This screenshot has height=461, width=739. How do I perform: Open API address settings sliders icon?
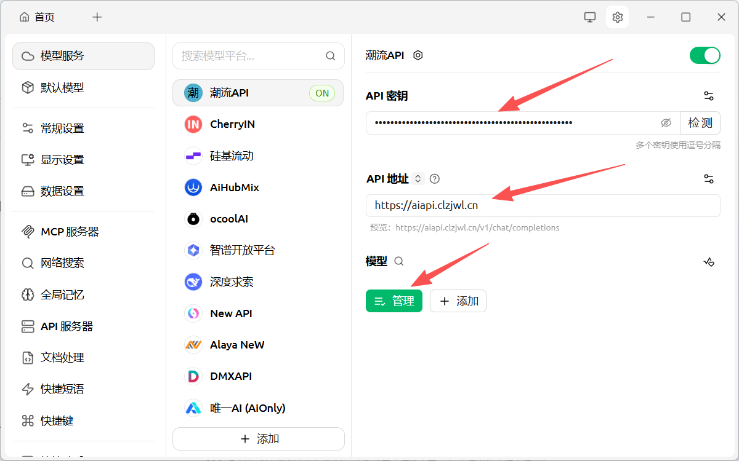coord(709,179)
